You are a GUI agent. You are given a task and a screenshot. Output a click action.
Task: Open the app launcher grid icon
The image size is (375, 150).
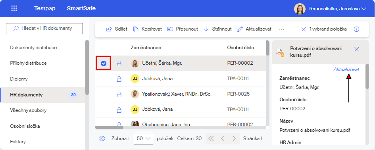point(14,8)
